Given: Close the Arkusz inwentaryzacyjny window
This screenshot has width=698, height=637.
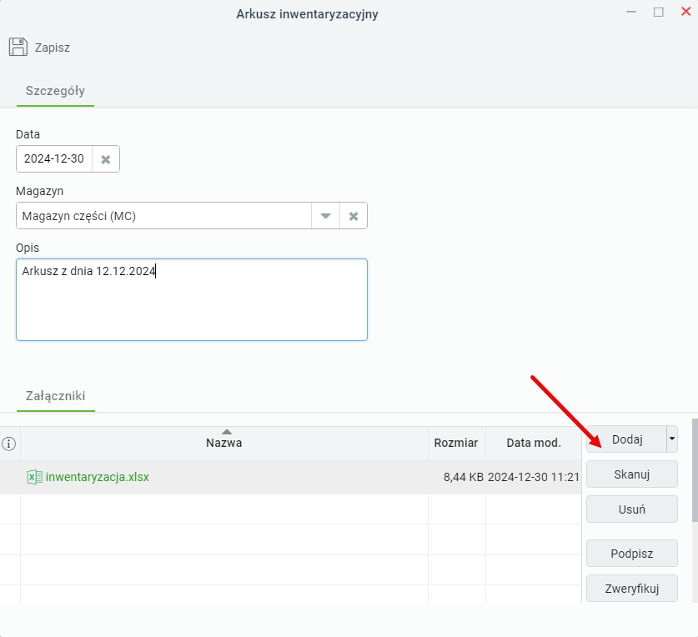Looking at the screenshot, I should pyautogui.click(x=685, y=12).
